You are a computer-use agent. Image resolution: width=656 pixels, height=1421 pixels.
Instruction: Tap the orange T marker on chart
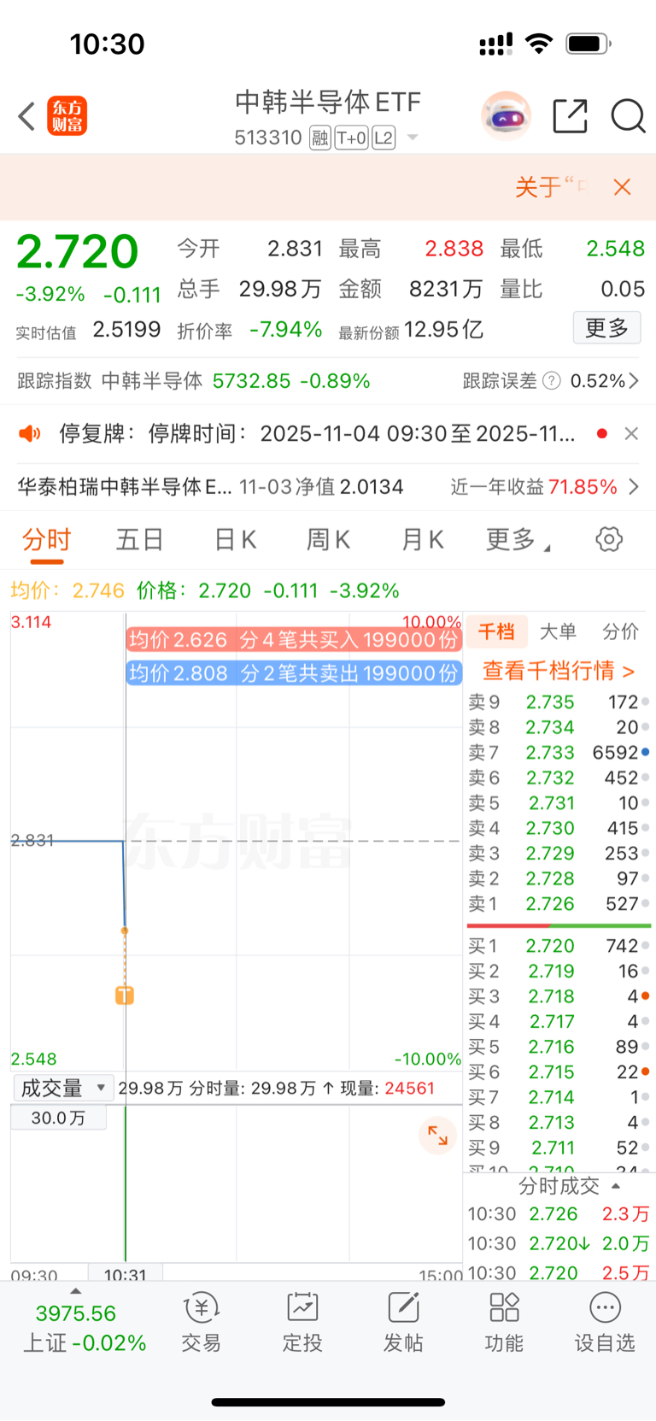(x=125, y=995)
